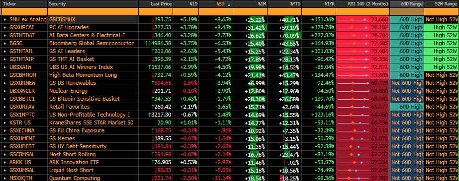Click the RSI 14D (3 Months) header

(x=363, y=4)
